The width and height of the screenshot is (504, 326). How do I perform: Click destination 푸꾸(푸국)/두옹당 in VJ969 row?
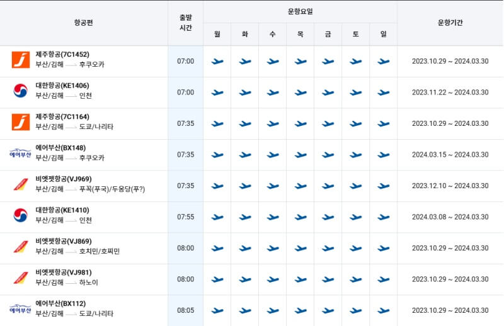pos(112,189)
